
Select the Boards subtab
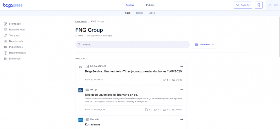140,13
